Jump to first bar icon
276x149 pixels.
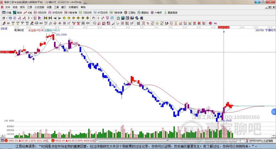pos(45,18)
